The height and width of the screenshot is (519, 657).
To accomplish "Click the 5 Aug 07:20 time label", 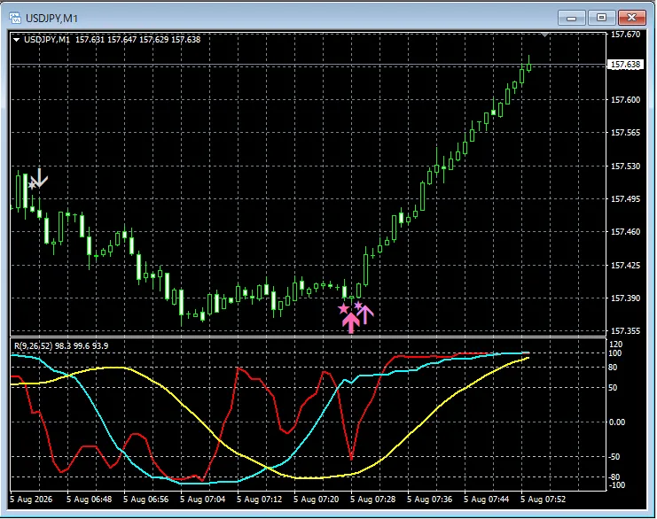I will [x=316, y=500].
